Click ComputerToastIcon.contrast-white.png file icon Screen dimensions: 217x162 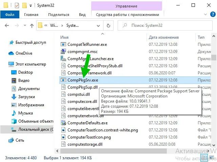[x=63, y=130]
